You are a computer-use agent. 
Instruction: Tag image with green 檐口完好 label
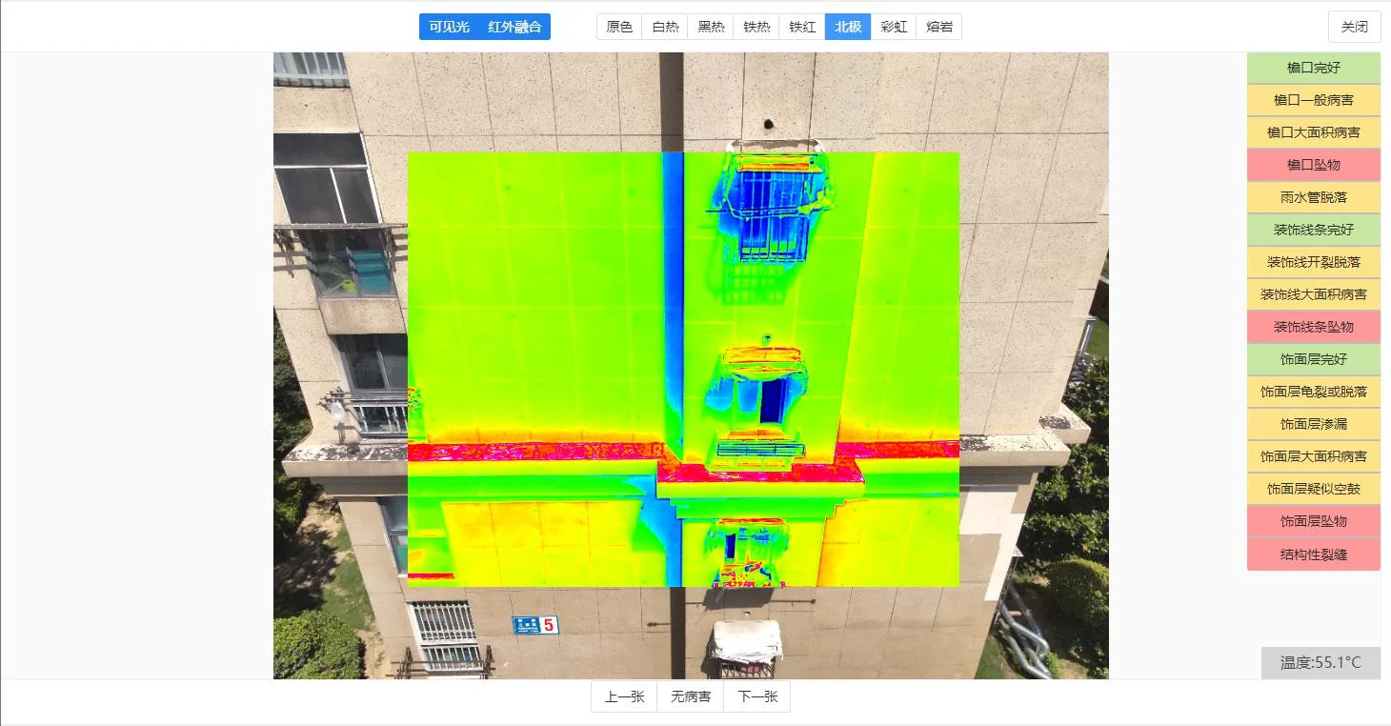click(1314, 68)
